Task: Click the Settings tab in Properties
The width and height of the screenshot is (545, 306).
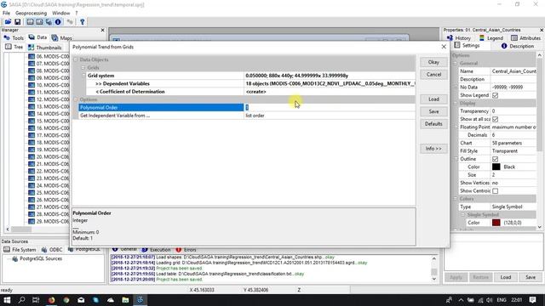Action: [x=467, y=46]
